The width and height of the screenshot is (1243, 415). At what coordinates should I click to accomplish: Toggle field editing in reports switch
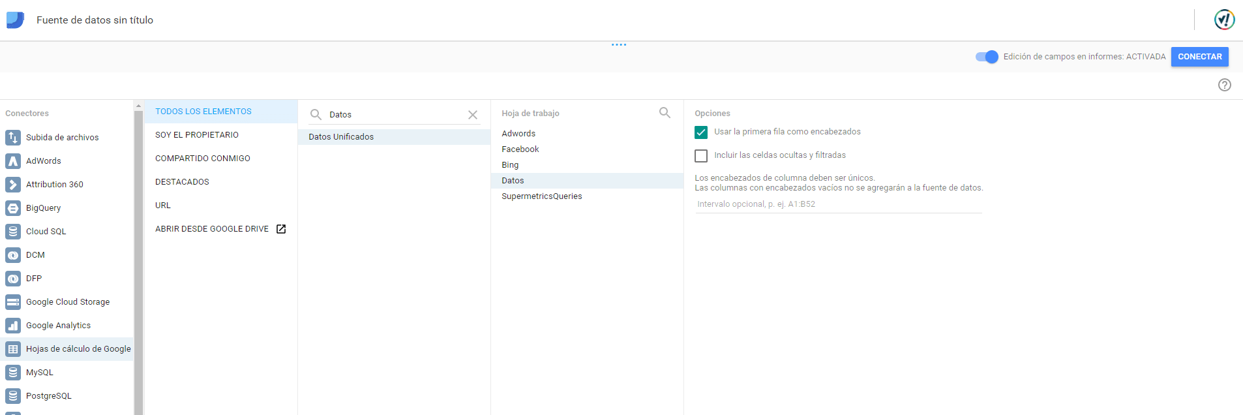pyautogui.click(x=987, y=57)
